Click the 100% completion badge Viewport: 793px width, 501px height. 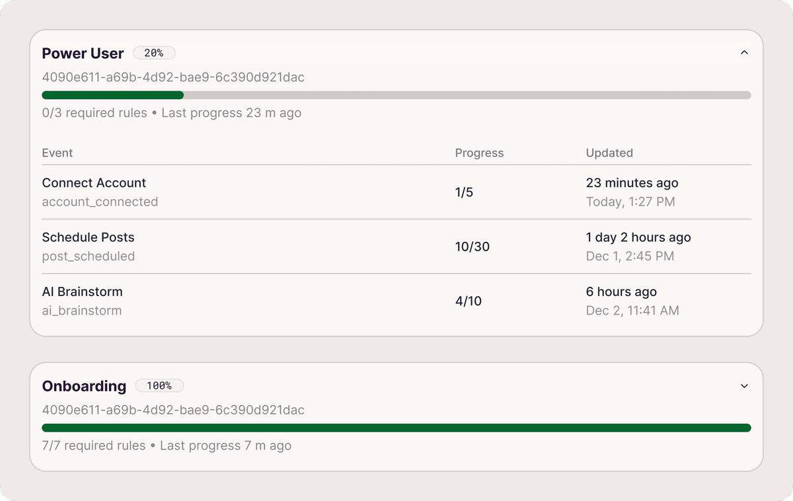(x=159, y=385)
